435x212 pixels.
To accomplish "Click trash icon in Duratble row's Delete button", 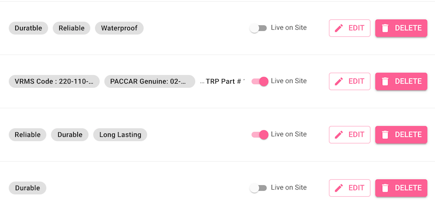I will pos(385,28).
